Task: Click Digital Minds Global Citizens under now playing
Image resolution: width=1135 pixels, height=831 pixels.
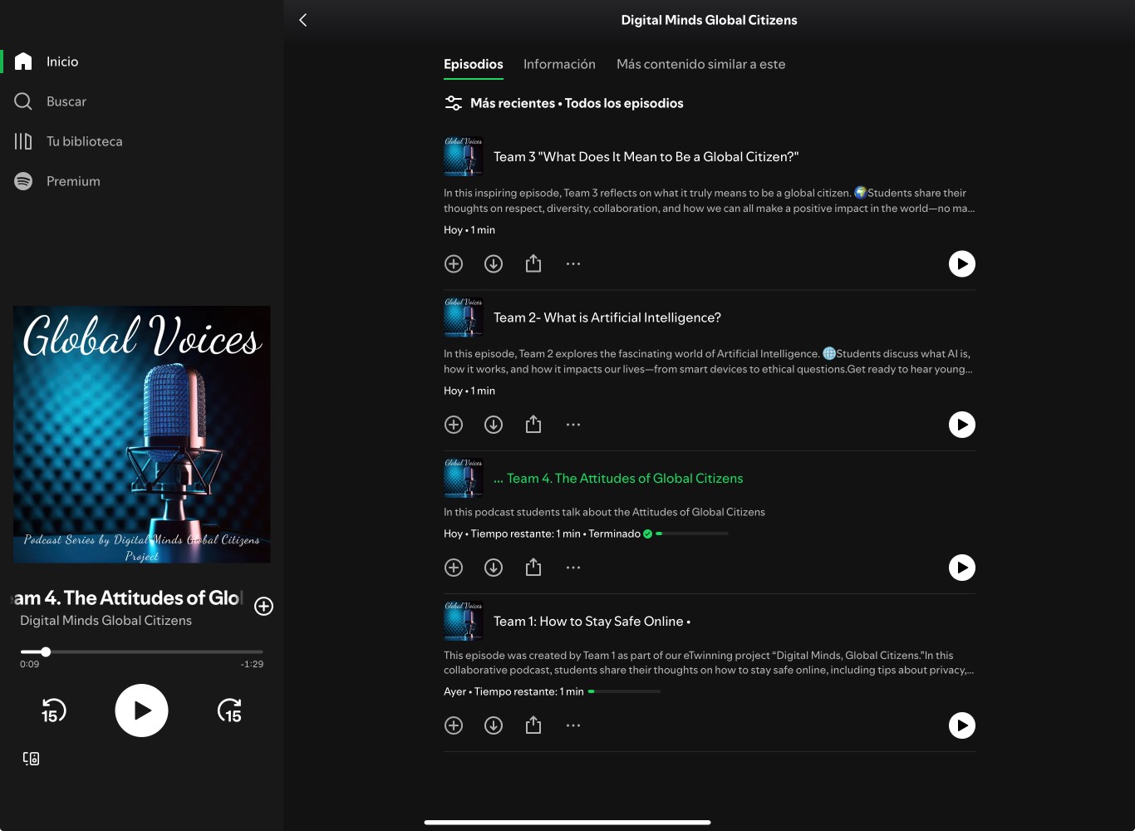Action: (x=106, y=621)
